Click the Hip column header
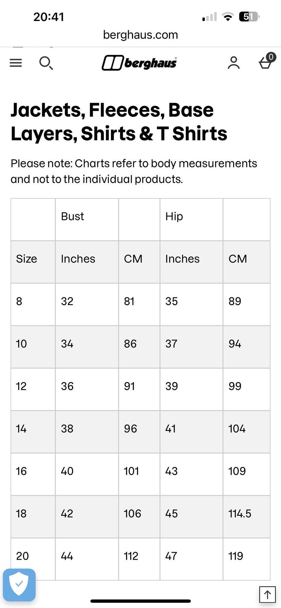281x608 pixels. [x=174, y=216]
